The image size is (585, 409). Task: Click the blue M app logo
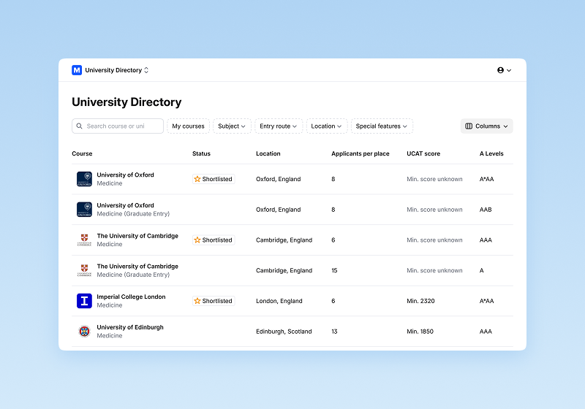click(77, 70)
